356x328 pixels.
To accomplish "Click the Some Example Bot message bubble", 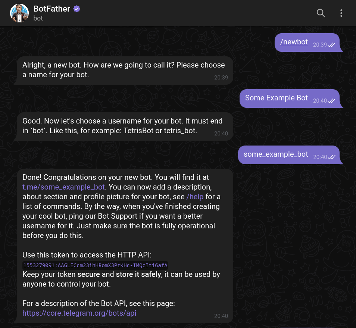I will [x=276, y=98].
